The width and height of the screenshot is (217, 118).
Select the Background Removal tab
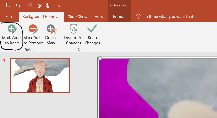point(41,17)
